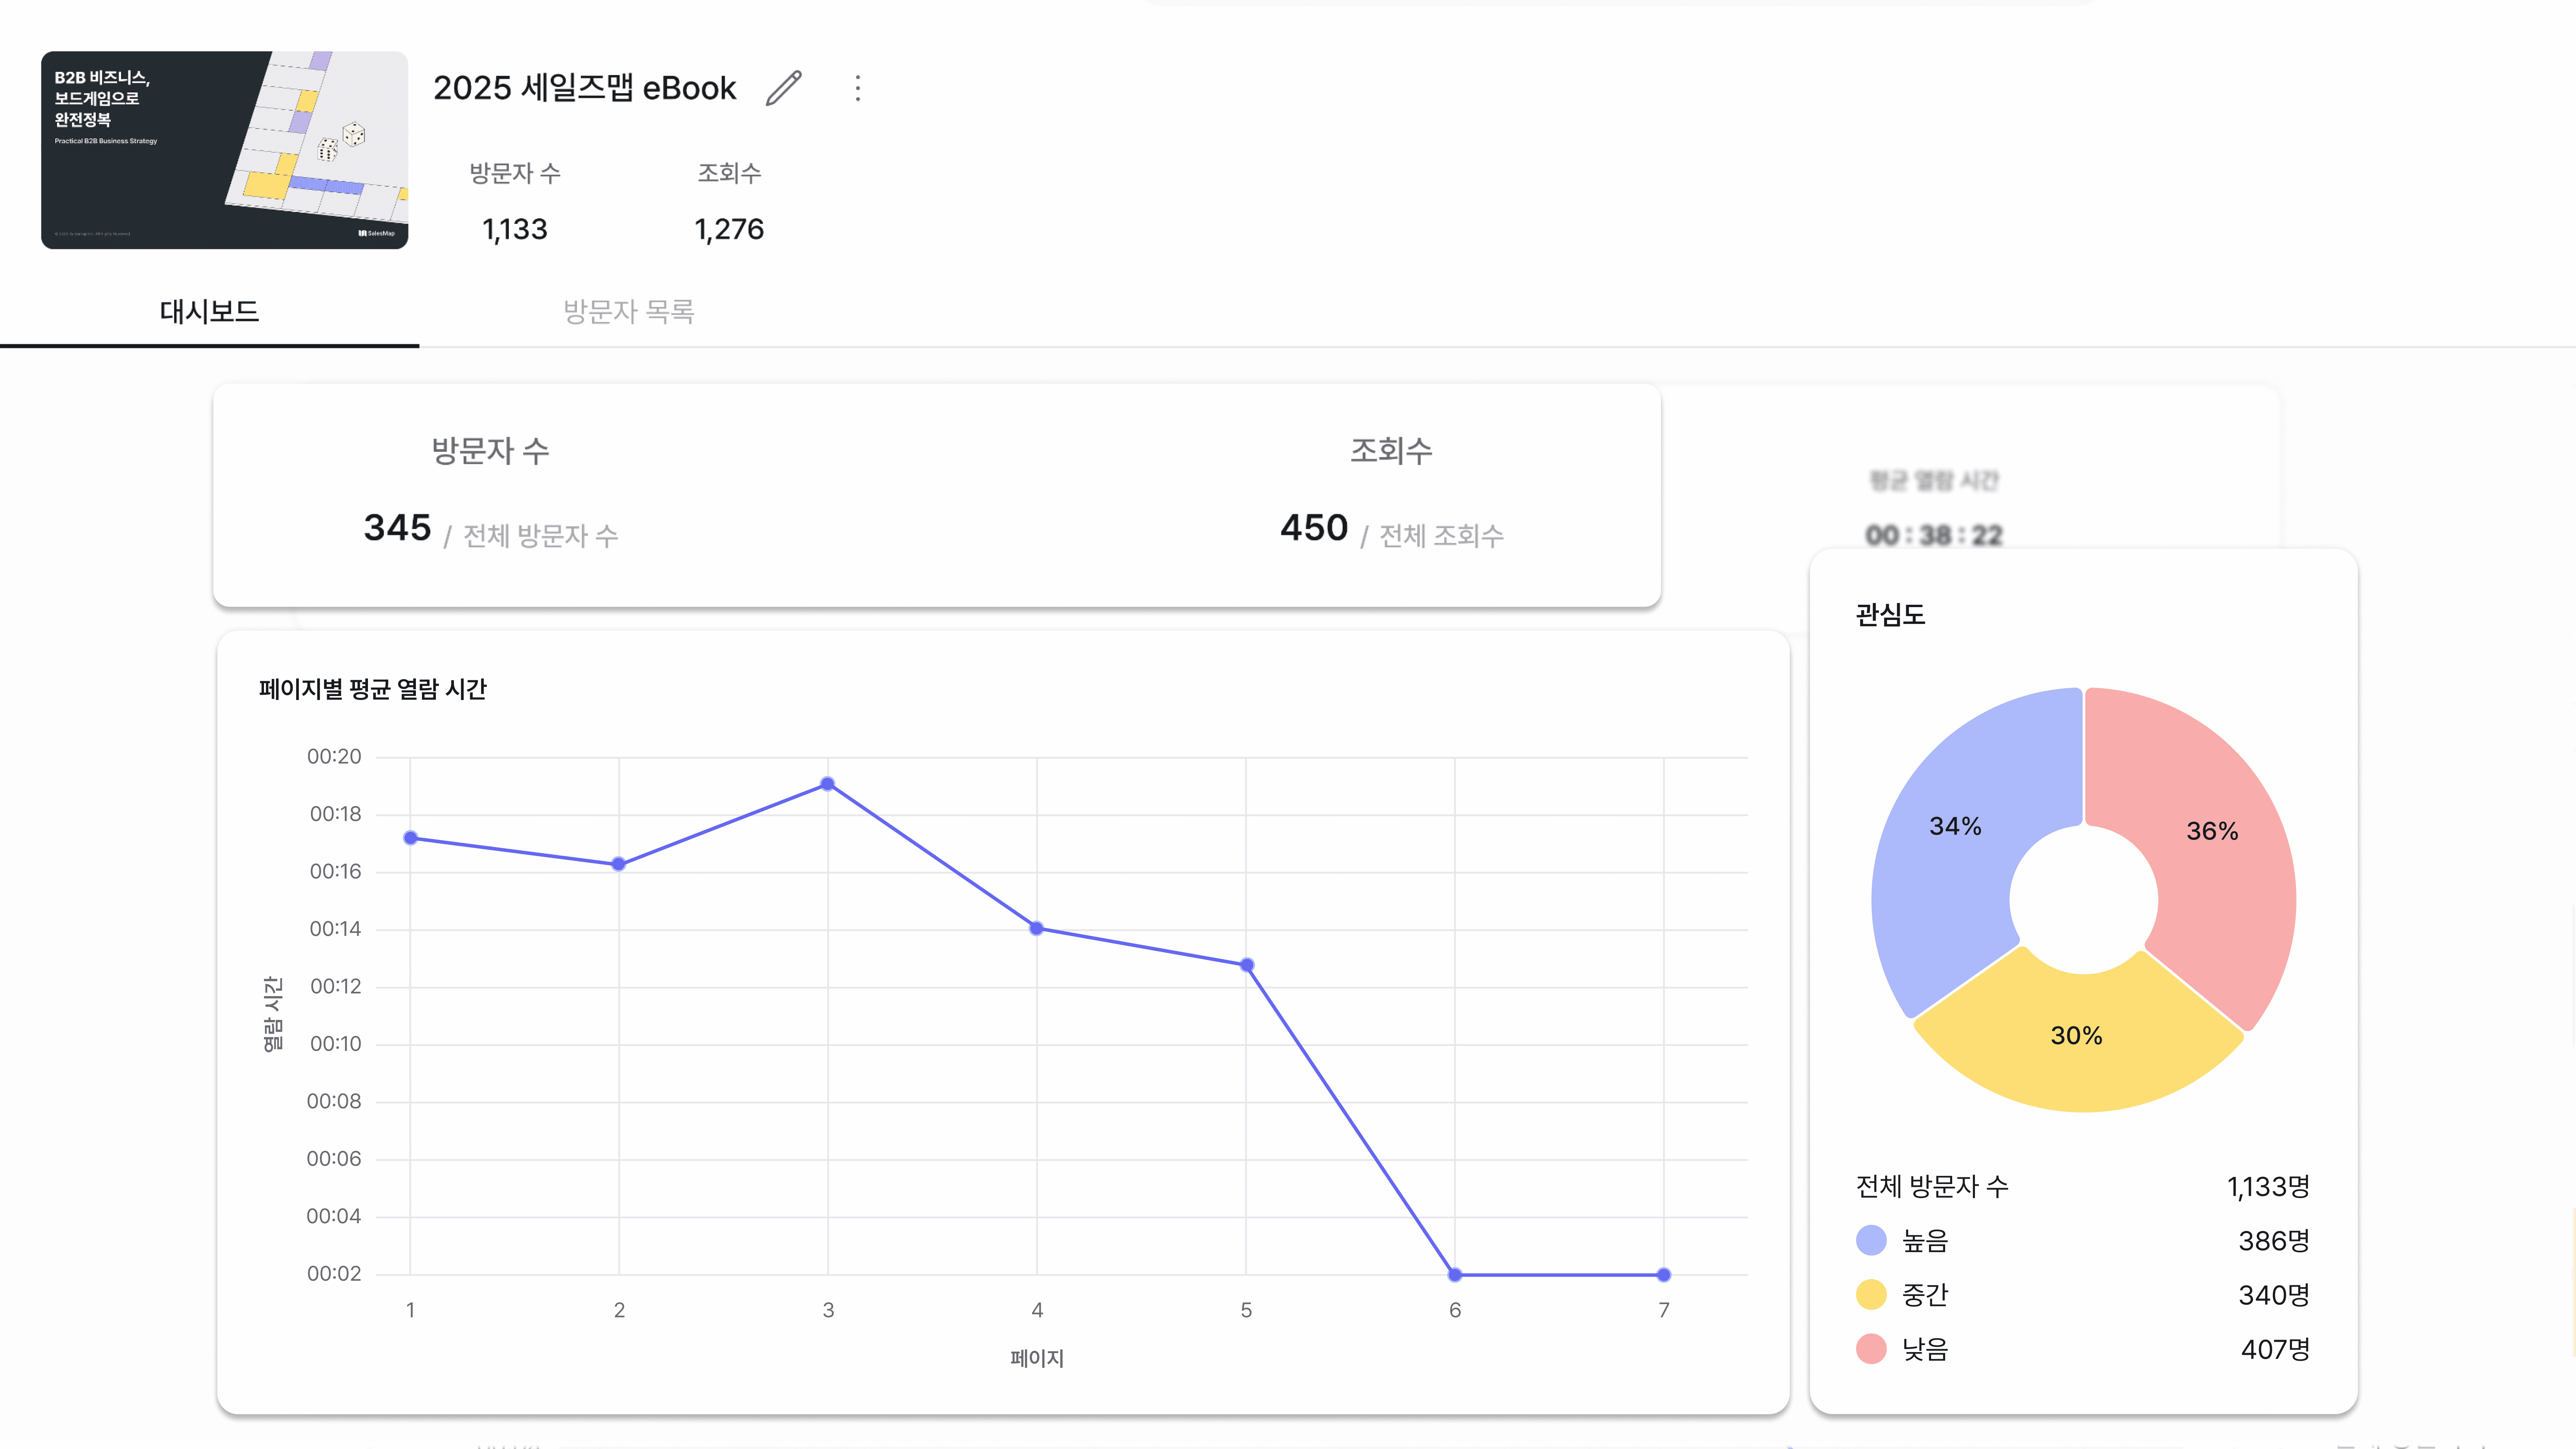Click the "386명" value for 높음
2576x1449 pixels.
pyautogui.click(x=2274, y=1241)
